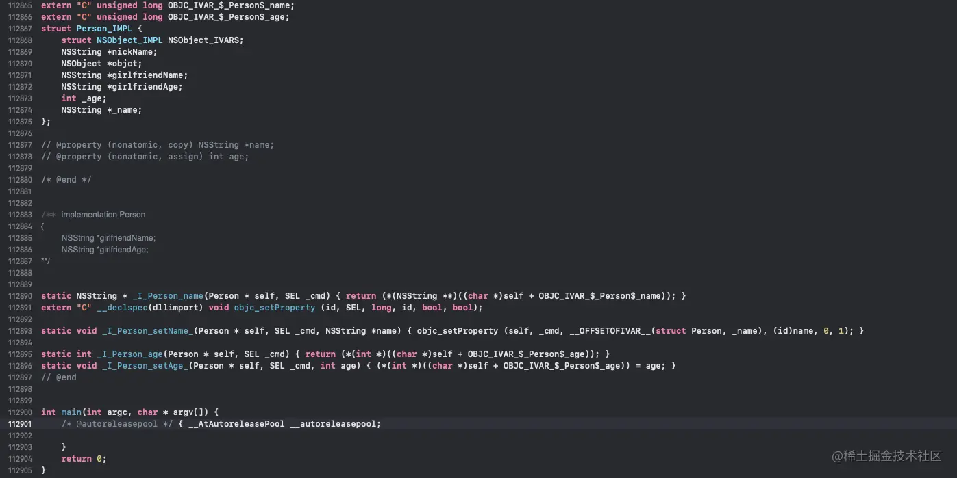Click highlighted line number 112901
The height and width of the screenshot is (478, 957).
(x=21, y=424)
